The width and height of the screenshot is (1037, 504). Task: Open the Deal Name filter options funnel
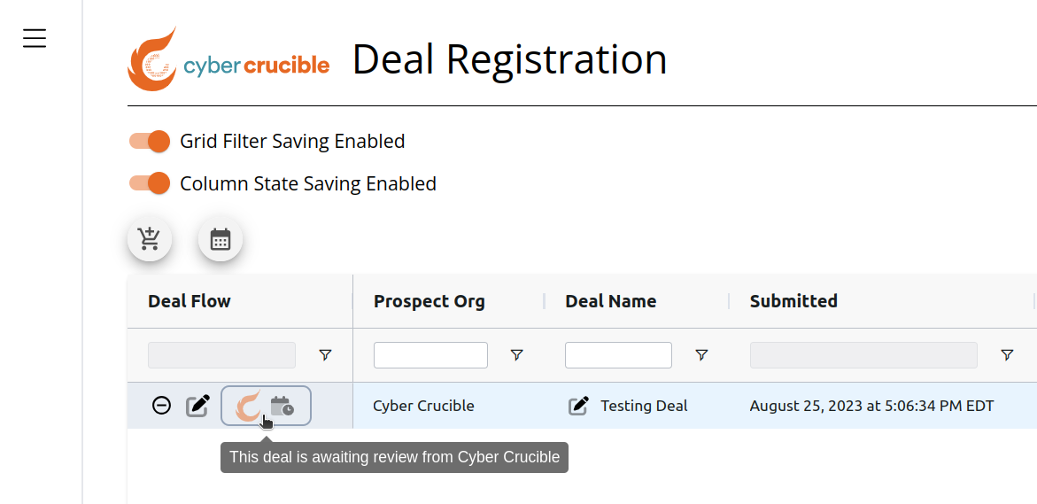coord(701,355)
